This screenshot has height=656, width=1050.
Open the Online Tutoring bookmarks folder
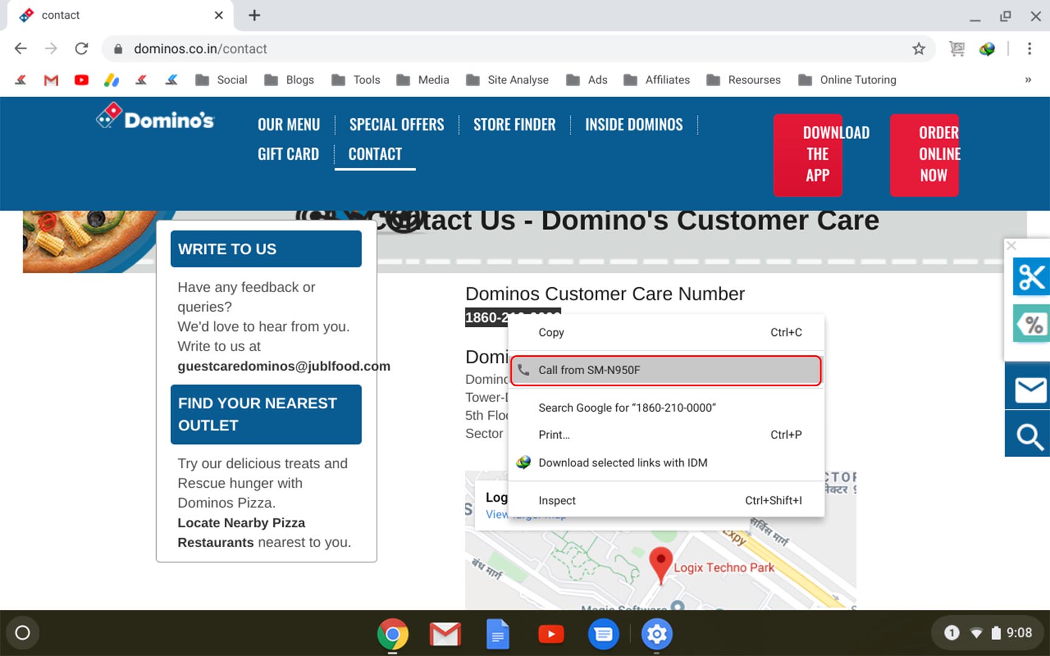tap(848, 80)
